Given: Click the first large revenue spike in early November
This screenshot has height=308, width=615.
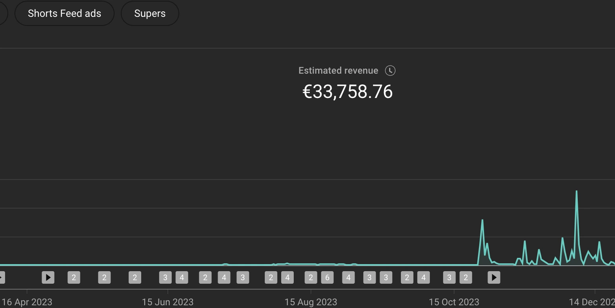Looking at the screenshot, I should tap(482, 220).
